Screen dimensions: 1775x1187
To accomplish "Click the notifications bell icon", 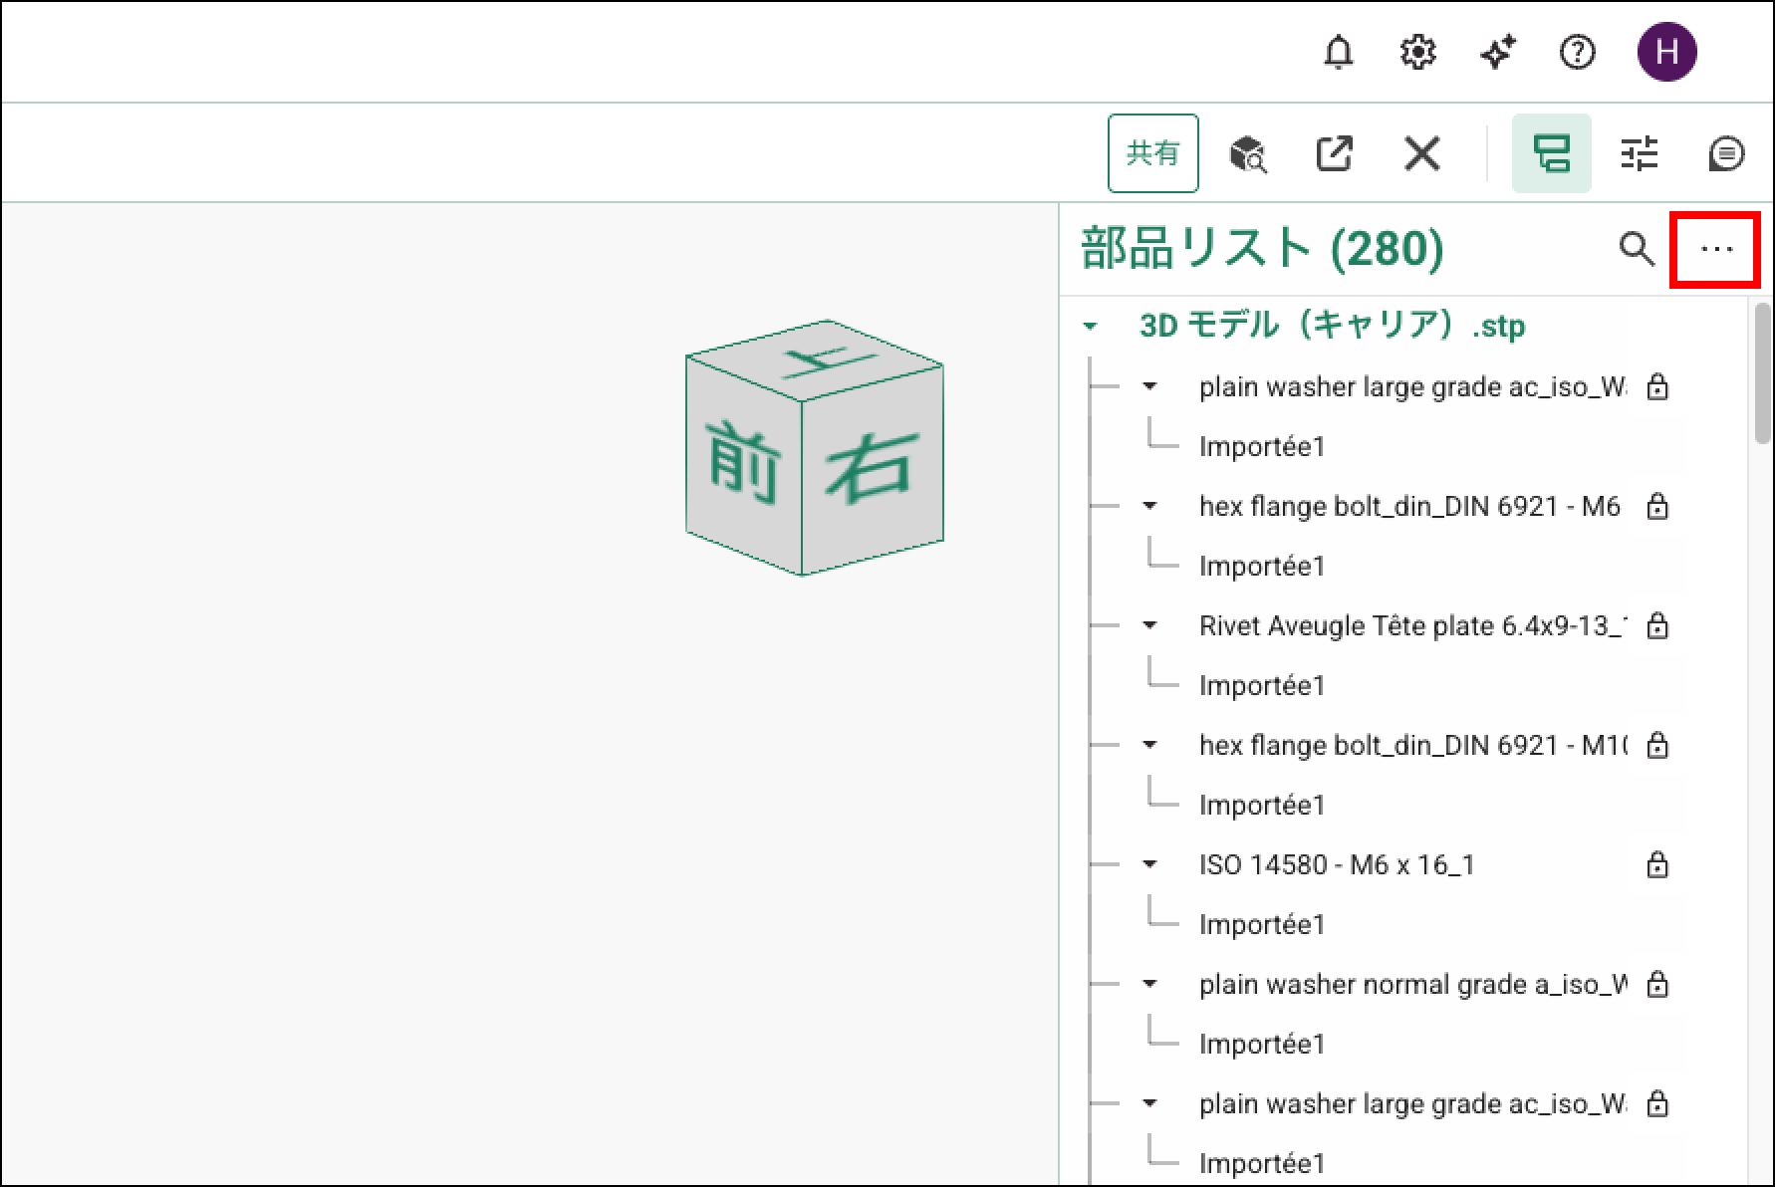I will click(x=1338, y=52).
